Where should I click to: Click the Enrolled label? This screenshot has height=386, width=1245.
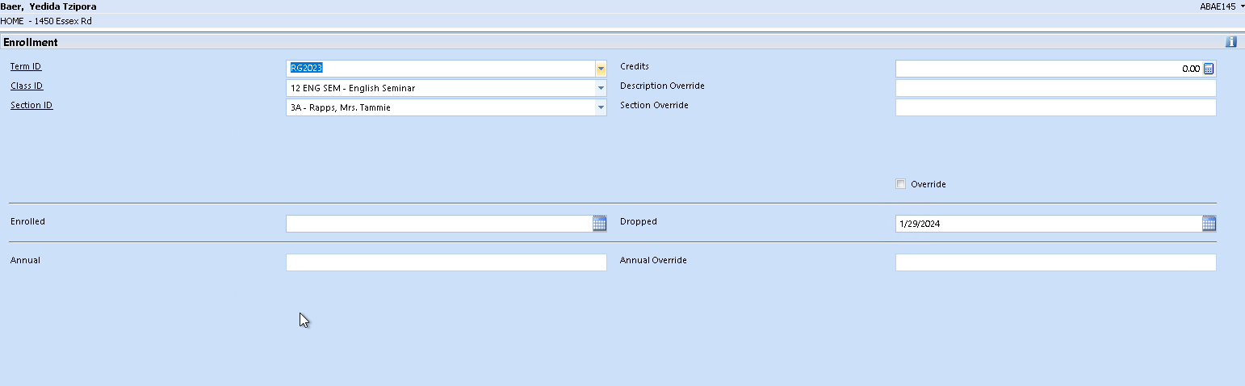click(x=27, y=221)
